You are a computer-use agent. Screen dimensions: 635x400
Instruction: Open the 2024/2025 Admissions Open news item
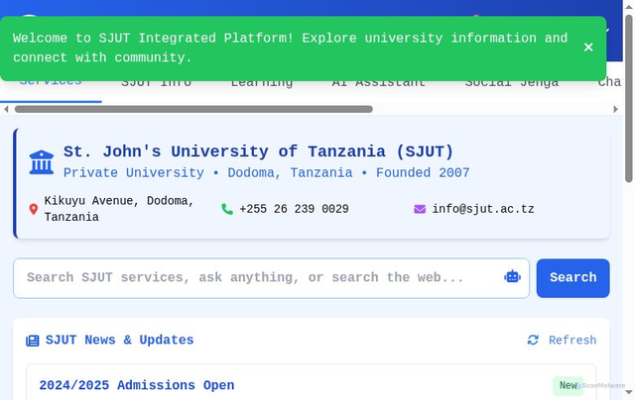(x=137, y=385)
